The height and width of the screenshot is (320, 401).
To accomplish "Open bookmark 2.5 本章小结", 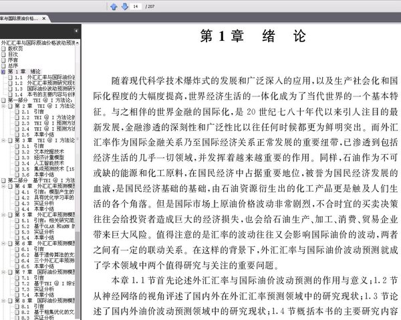I will coord(38,135).
